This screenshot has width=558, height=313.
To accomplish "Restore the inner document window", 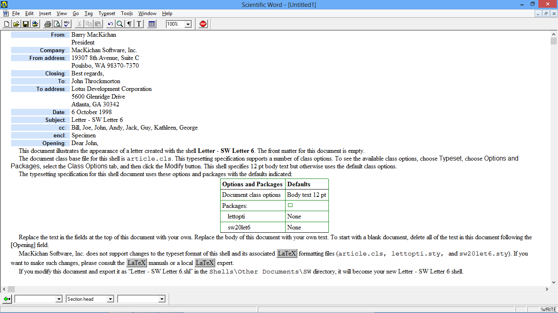I will coord(546,13).
